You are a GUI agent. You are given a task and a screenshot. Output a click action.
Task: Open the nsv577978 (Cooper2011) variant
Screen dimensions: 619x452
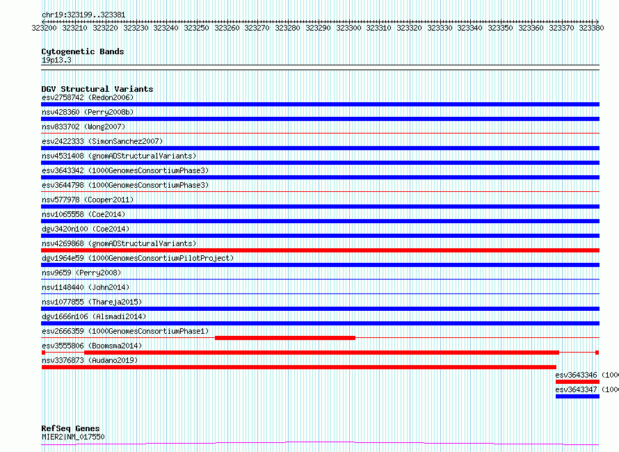click(x=88, y=200)
